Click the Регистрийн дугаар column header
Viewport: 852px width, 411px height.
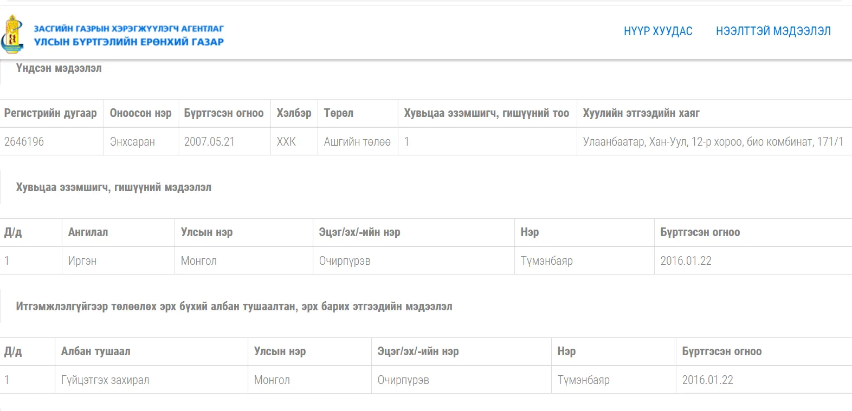[50, 113]
